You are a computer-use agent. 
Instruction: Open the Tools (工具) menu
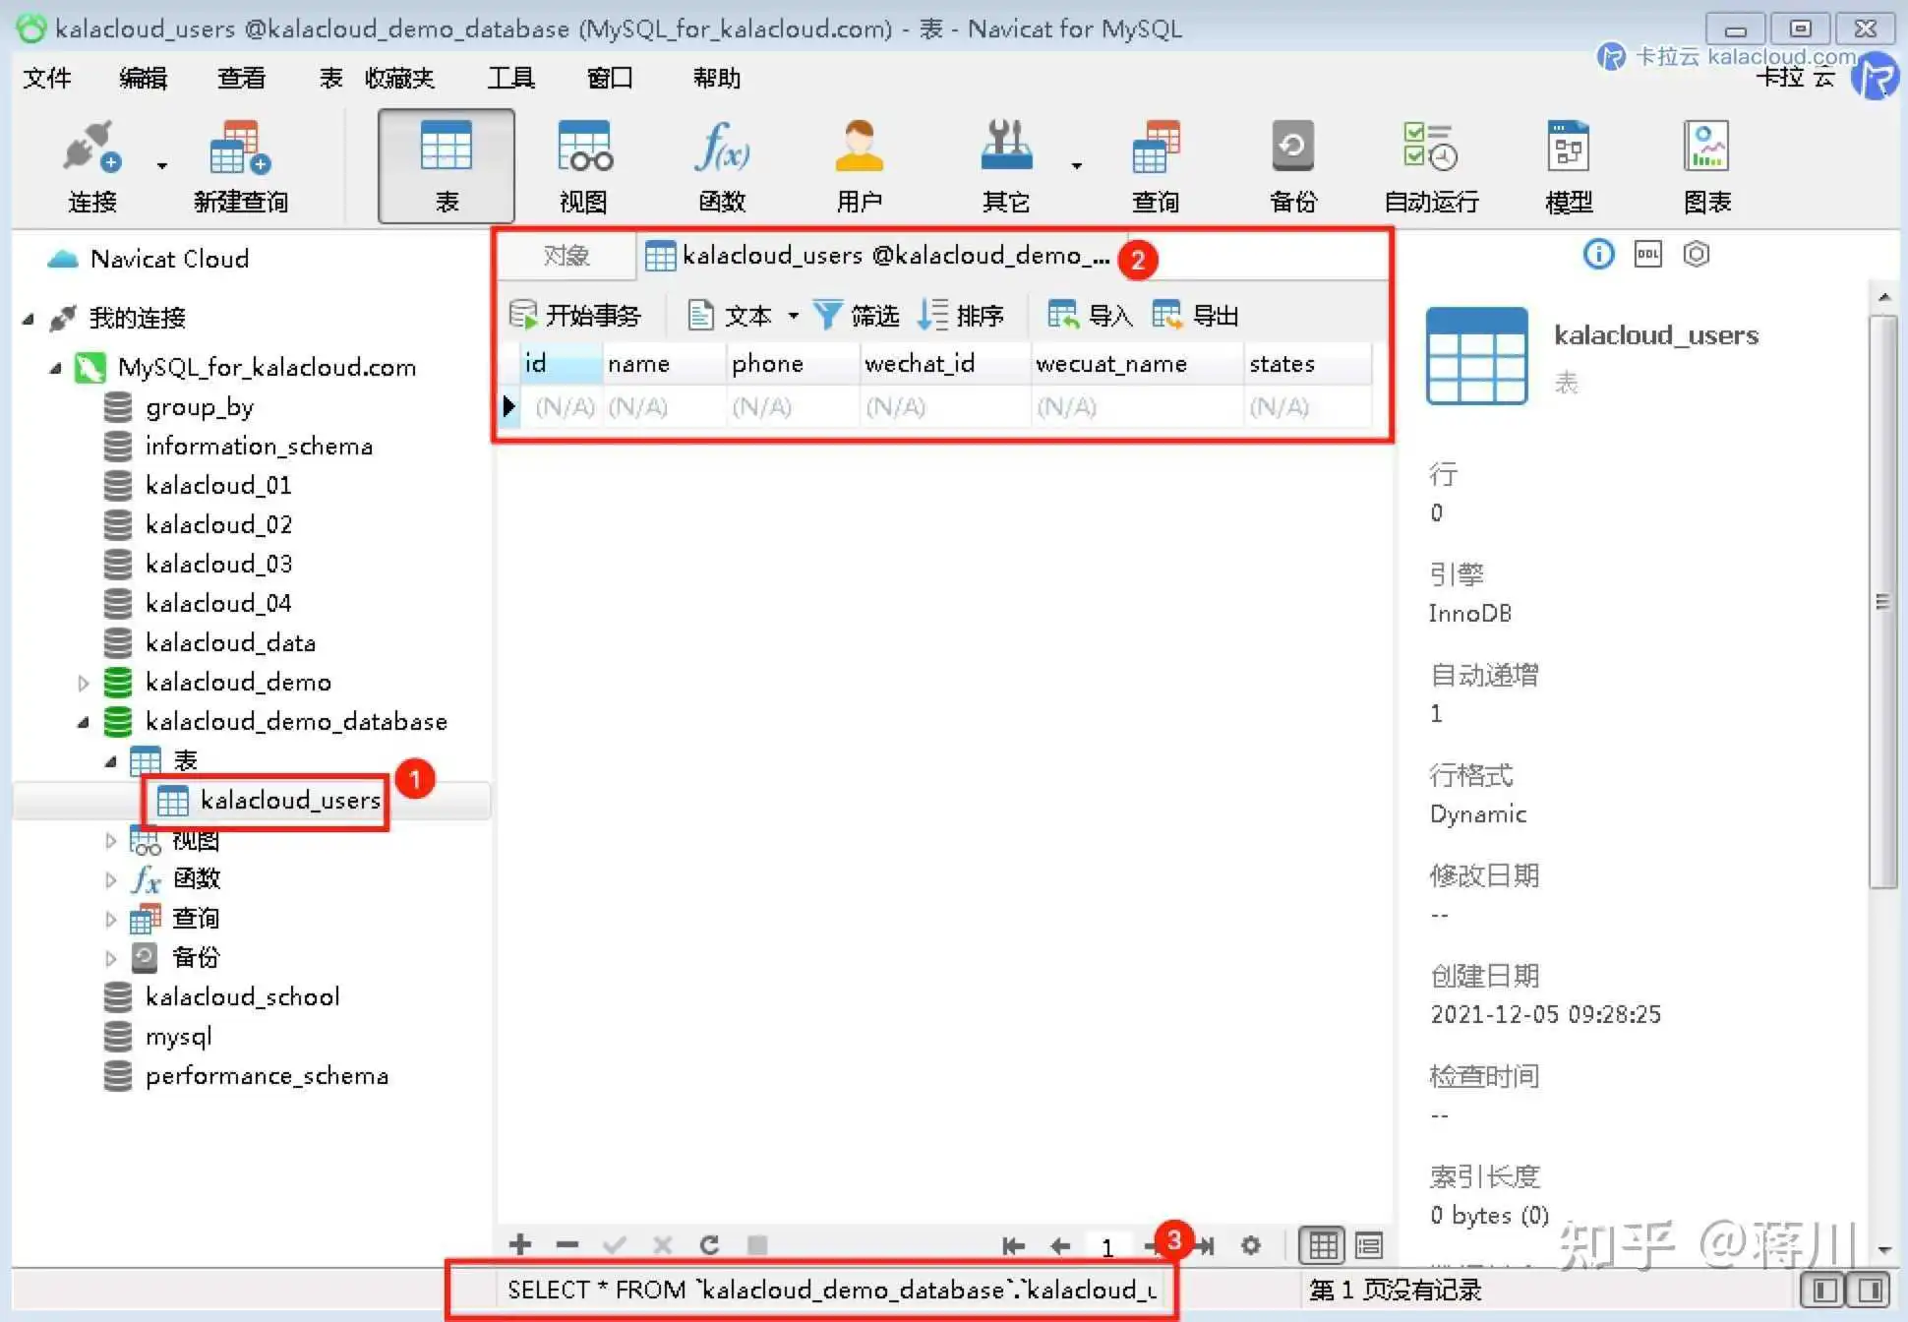(x=510, y=78)
